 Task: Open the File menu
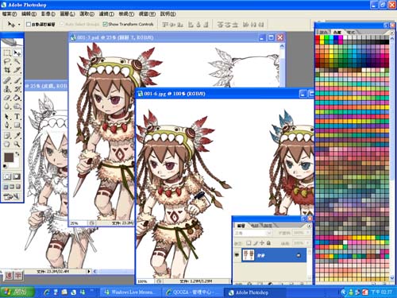pyautogui.click(x=10, y=14)
